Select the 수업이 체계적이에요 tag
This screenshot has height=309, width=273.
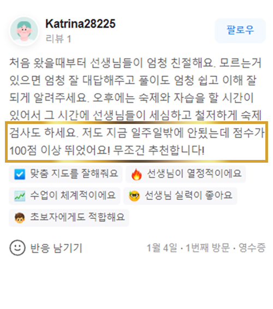click(x=64, y=195)
